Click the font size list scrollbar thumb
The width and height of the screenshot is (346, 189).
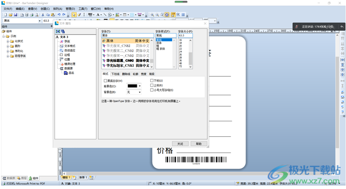pyautogui.click(x=190, y=58)
